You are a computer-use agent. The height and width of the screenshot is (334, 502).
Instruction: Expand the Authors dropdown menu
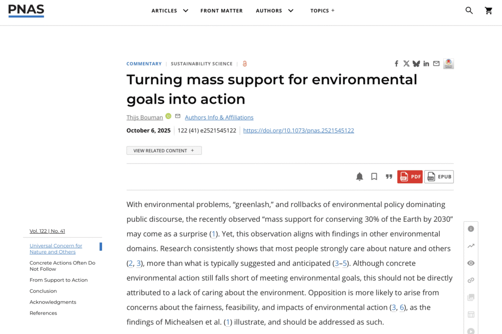point(275,10)
